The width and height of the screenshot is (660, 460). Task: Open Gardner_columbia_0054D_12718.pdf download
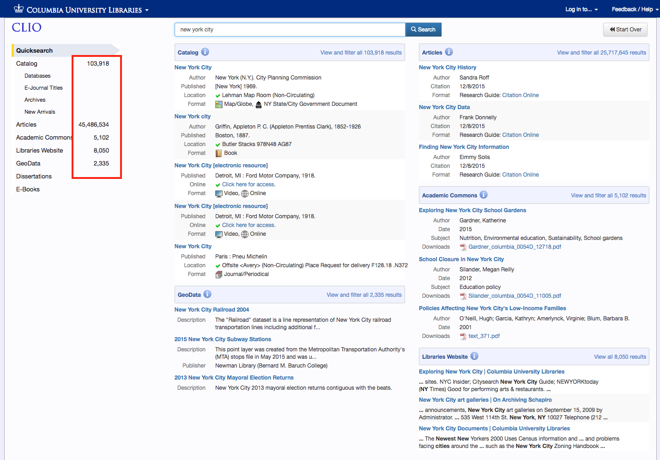click(515, 247)
